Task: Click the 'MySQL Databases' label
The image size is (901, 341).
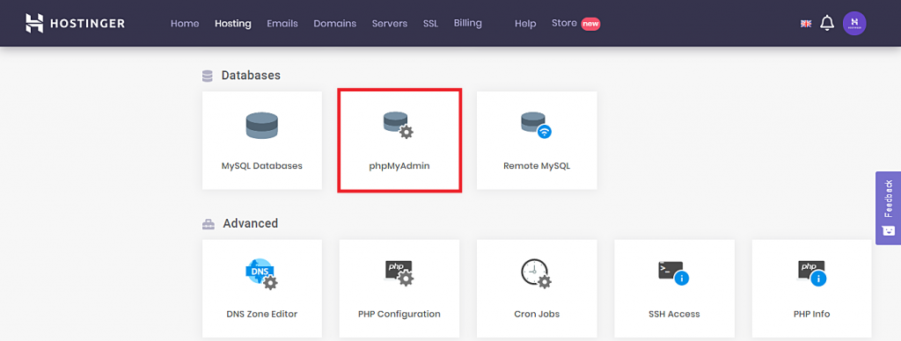Action: coord(262,166)
